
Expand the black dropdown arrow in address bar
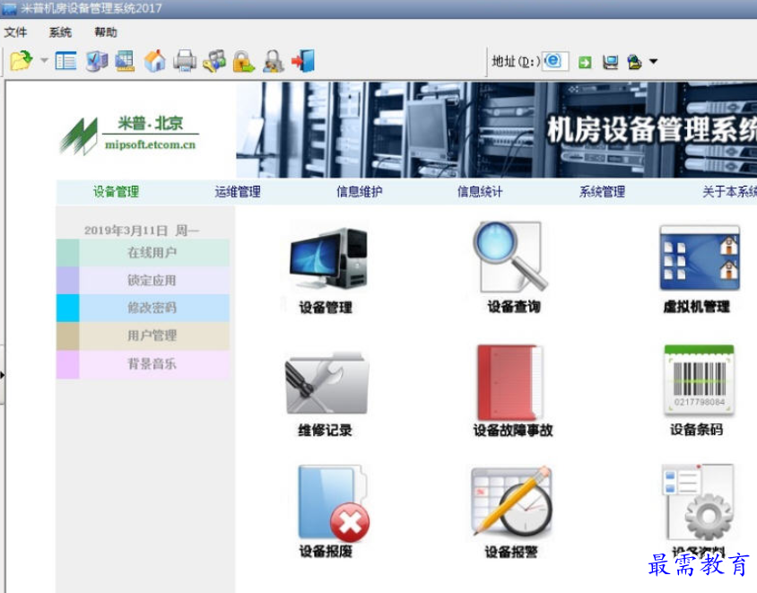click(653, 61)
